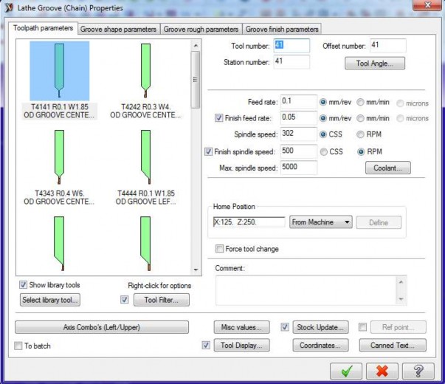
Task: Choose the T4444 OD Groove Left tool
Action: click(x=145, y=157)
